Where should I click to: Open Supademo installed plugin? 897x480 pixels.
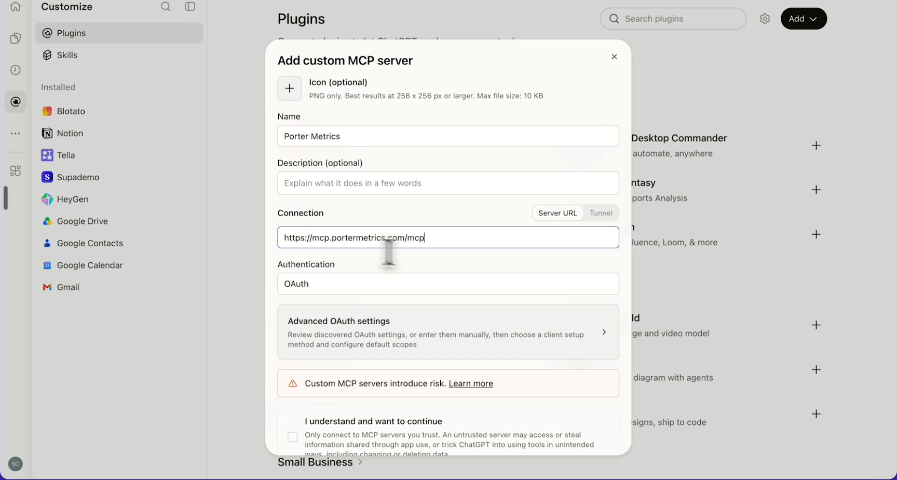(x=119, y=177)
